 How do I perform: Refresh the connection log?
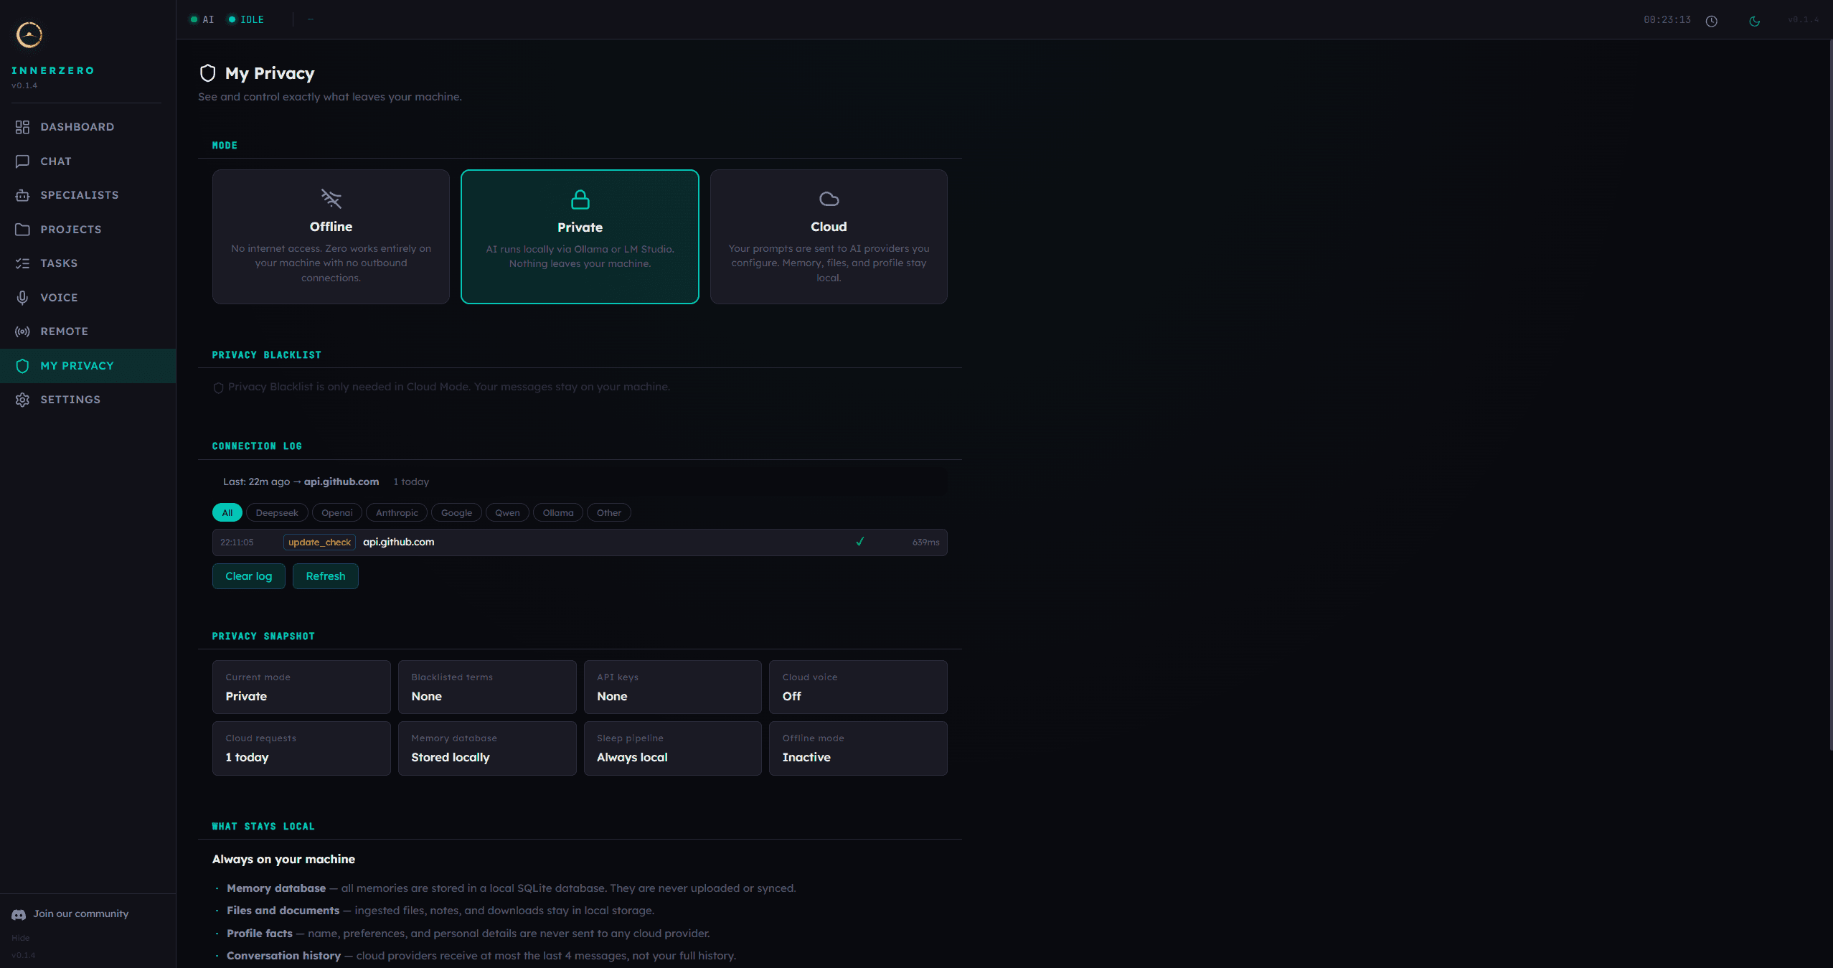tap(325, 575)
